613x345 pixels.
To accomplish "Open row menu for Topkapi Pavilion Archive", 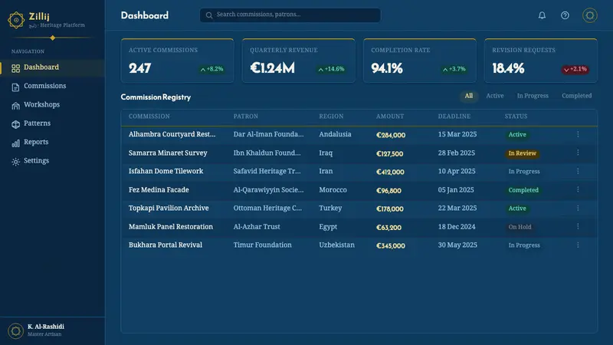I will click(578, 208).
